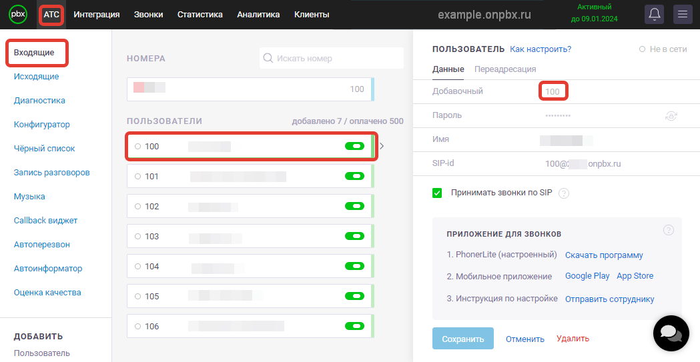Click the Добавочный field with 100

(554, 91)
